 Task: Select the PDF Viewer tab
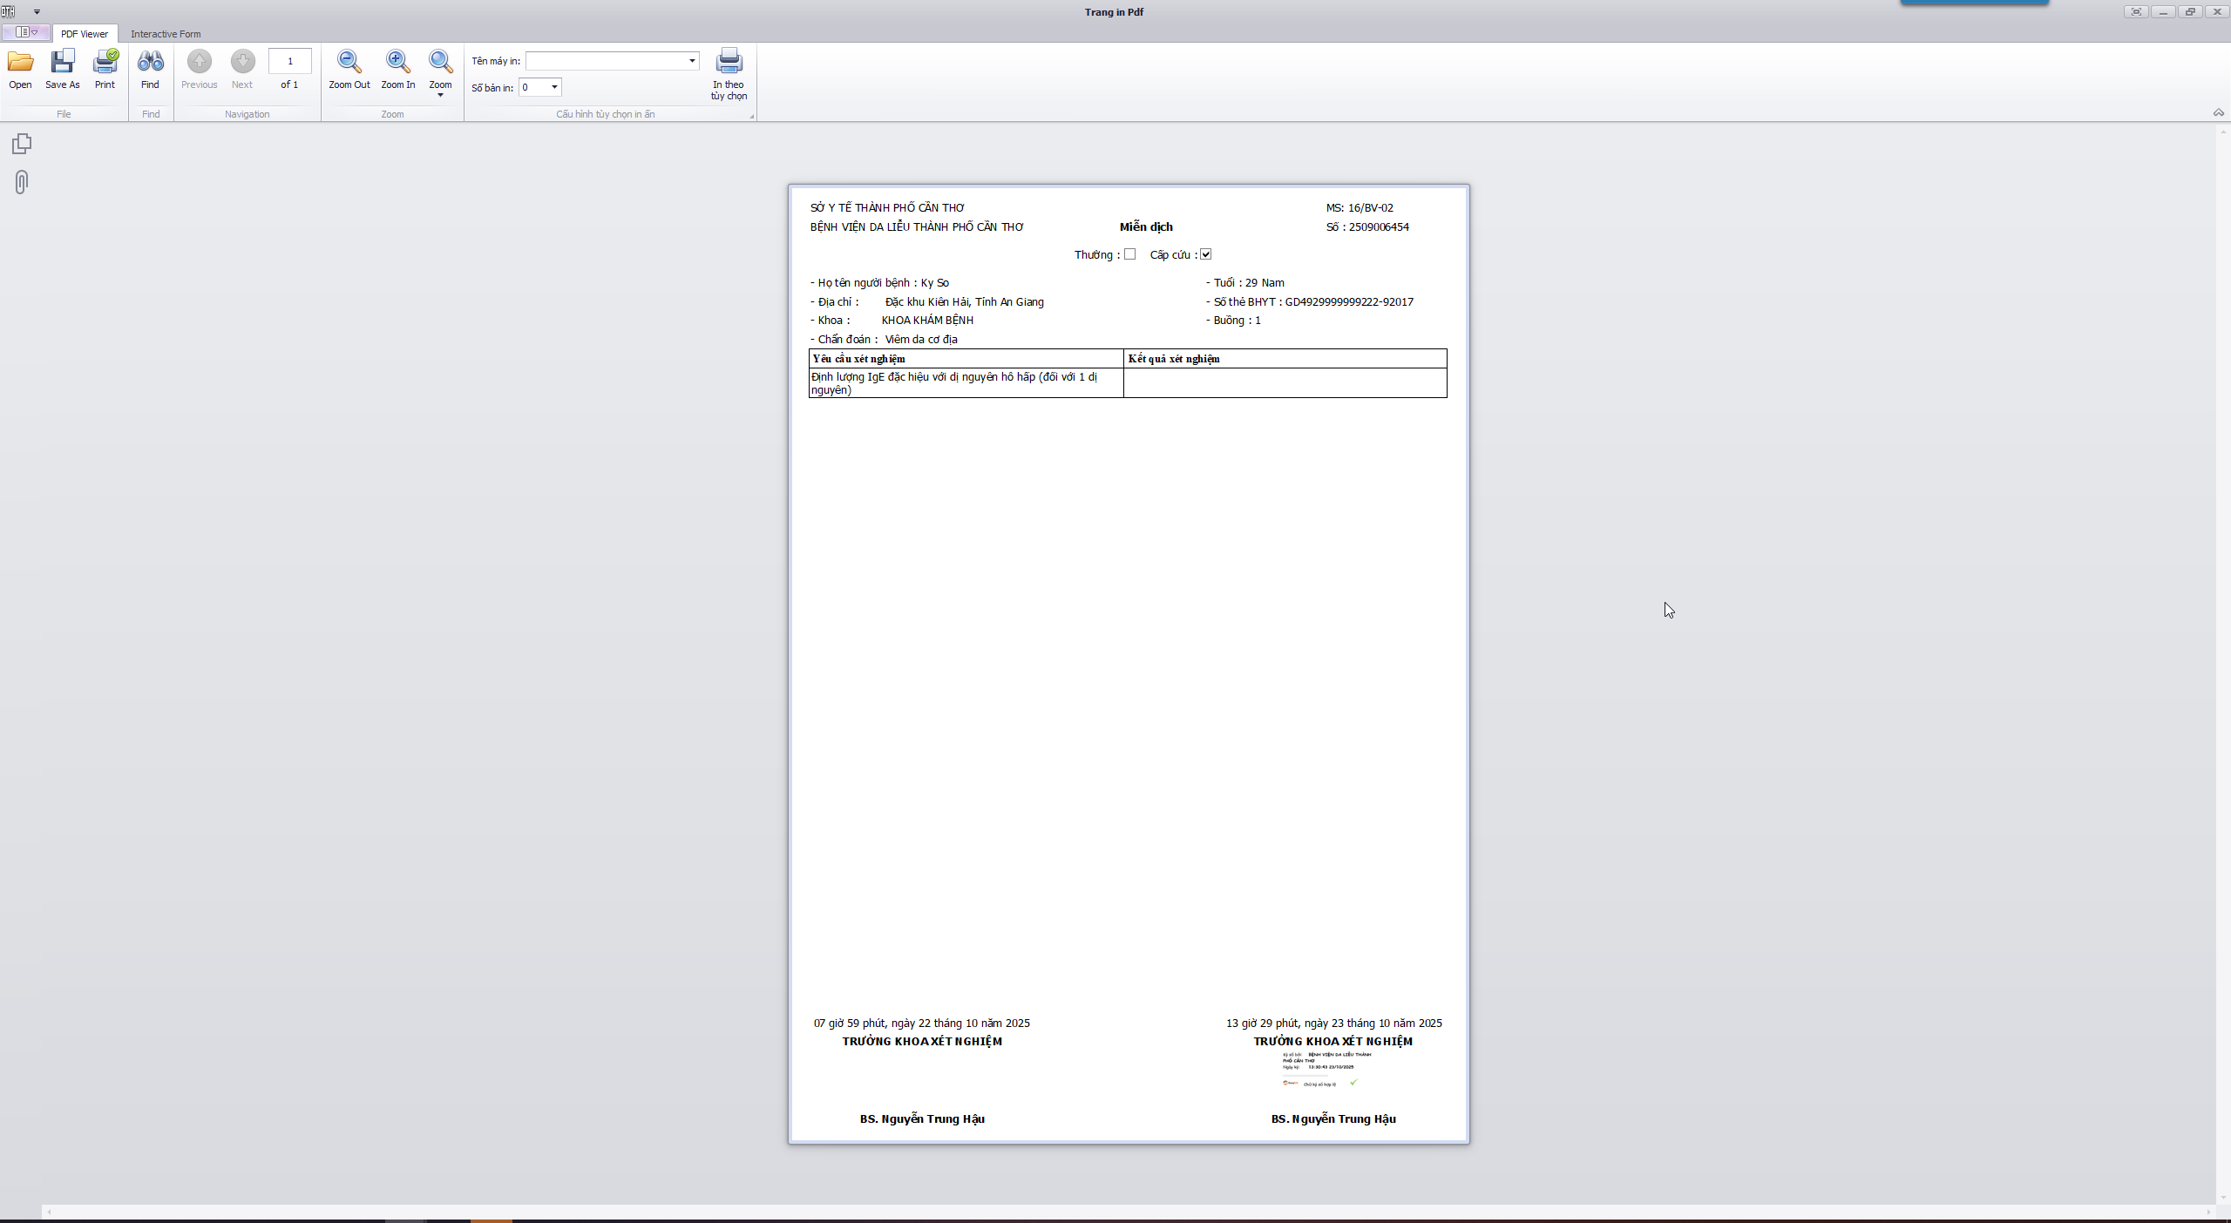click(85, 34)
